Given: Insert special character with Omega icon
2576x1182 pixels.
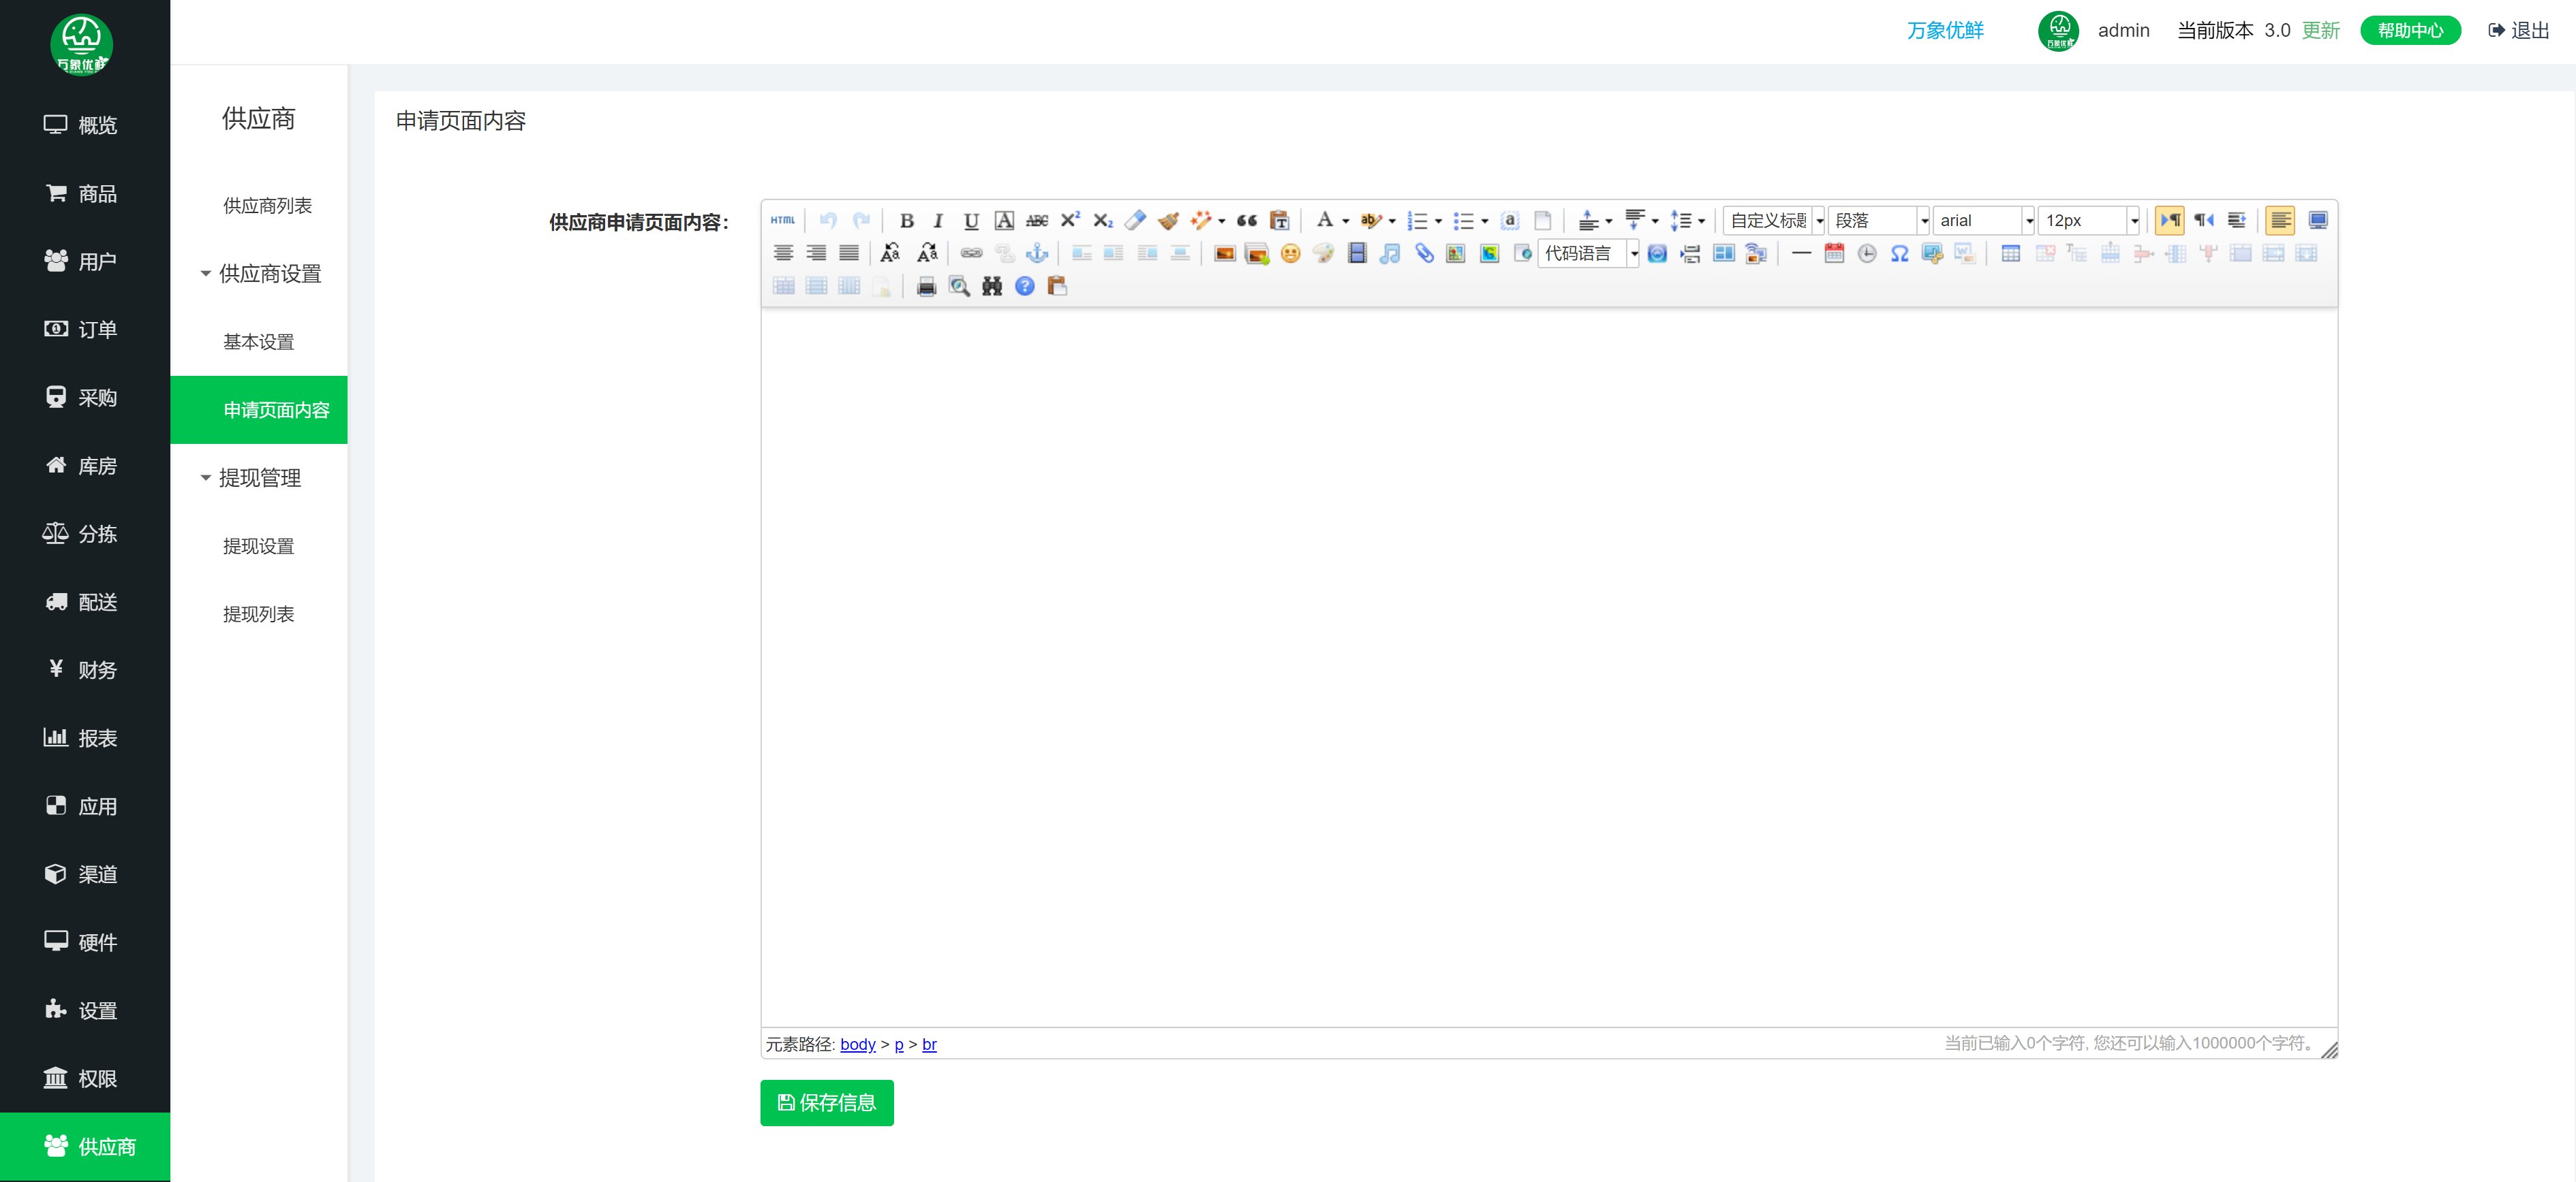Looking at the screenshot, I should point(1899,254).
